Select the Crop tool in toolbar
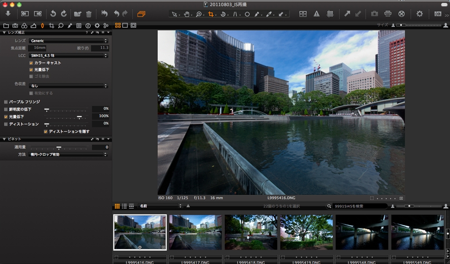Image resolution: width=450 pixels, height=264 pixels. pyautogui.click(x=211, y=14)
